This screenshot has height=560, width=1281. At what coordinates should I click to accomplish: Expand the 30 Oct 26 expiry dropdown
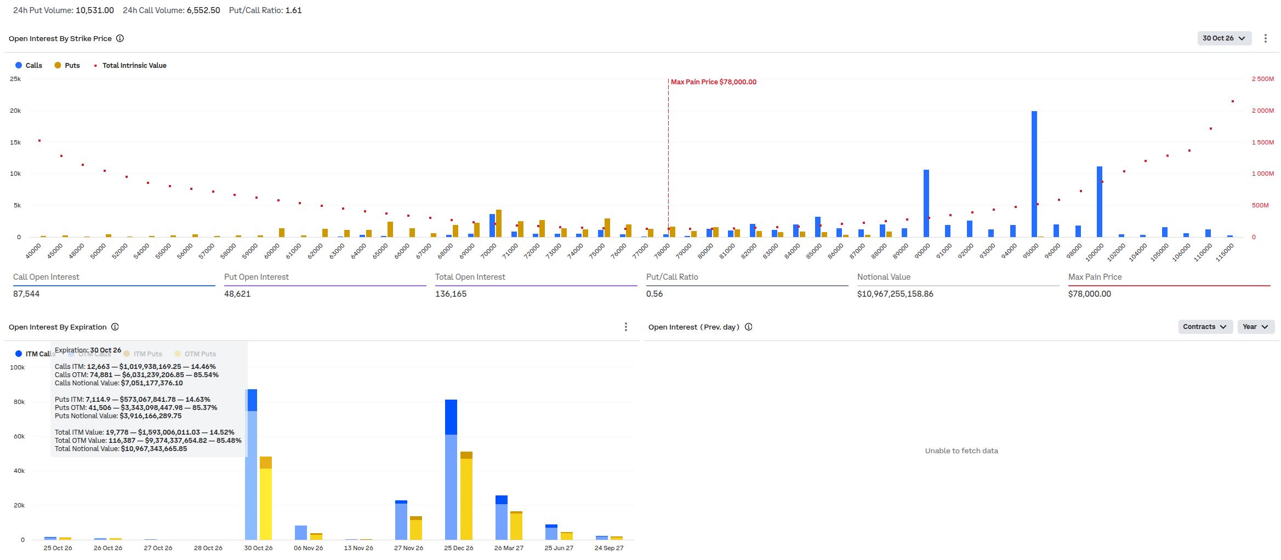pos(1224,38)
